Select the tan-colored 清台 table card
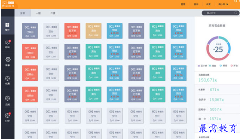240x139 pixels. 93,31
